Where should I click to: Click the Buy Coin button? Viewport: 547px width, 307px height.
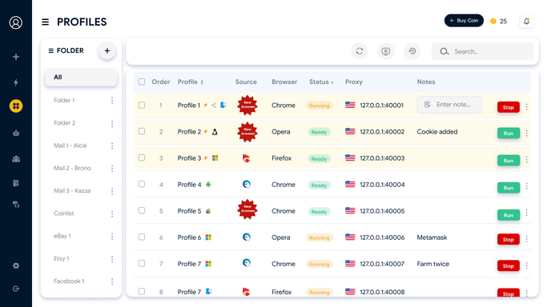click(x=464, y=21)
